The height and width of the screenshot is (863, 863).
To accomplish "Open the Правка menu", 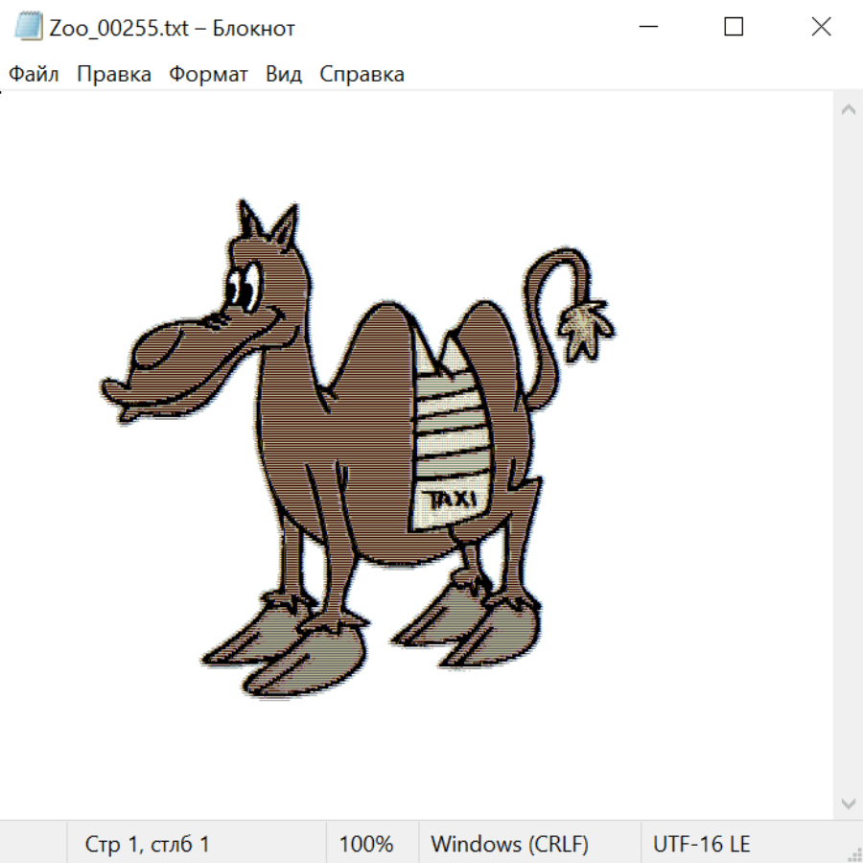I will point(114,75).
